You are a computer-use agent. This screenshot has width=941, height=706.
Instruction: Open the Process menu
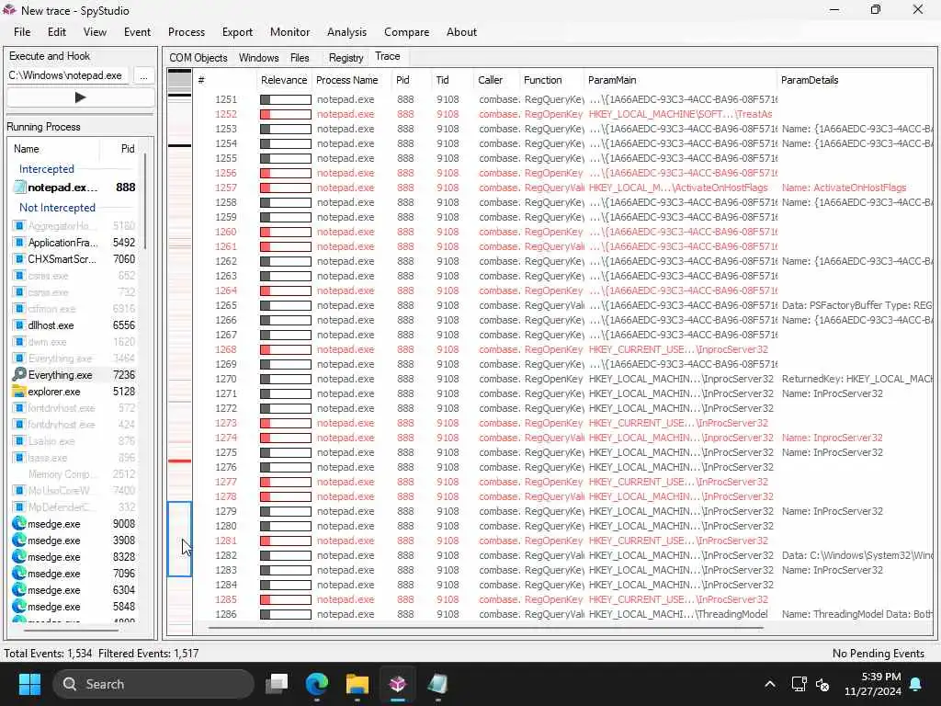[186, 32]
